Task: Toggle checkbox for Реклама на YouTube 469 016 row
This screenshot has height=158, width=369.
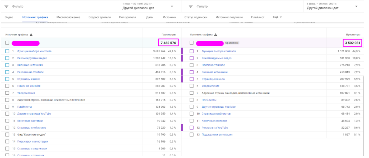Action: pos(7,72)
